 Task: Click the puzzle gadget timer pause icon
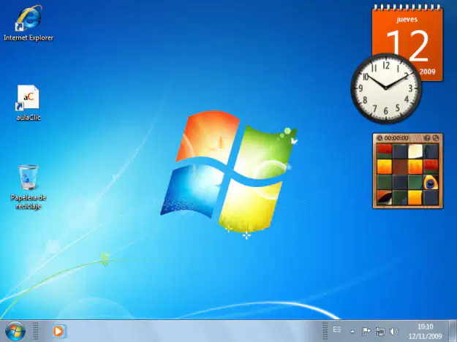coord(379,138)
